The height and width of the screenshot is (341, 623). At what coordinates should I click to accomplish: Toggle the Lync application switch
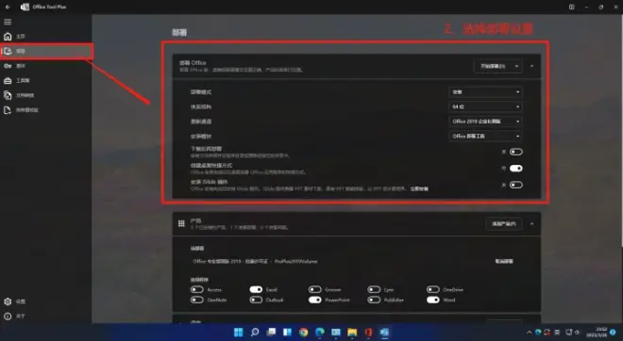(x=374, y=289)
